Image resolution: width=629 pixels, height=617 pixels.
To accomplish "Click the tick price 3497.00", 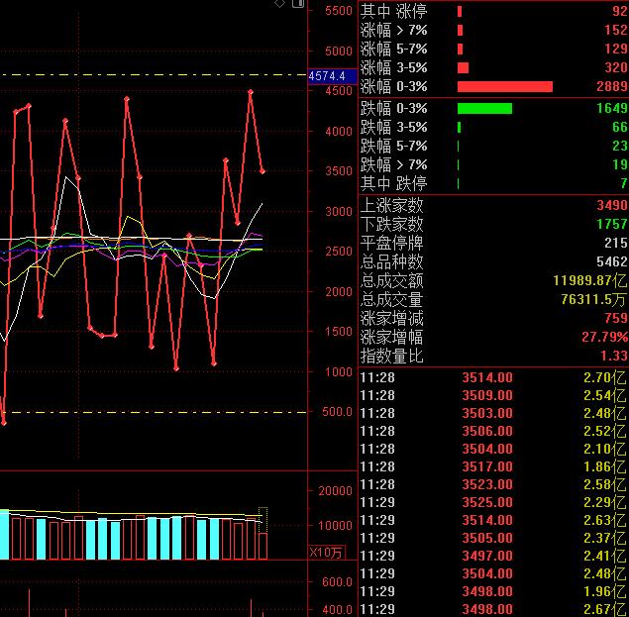I will 487,556.
